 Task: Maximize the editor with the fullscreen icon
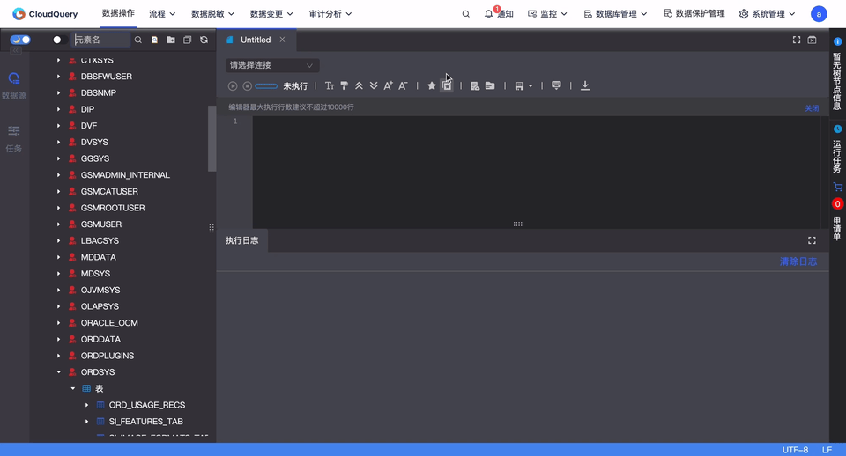[x=797, y=40]
